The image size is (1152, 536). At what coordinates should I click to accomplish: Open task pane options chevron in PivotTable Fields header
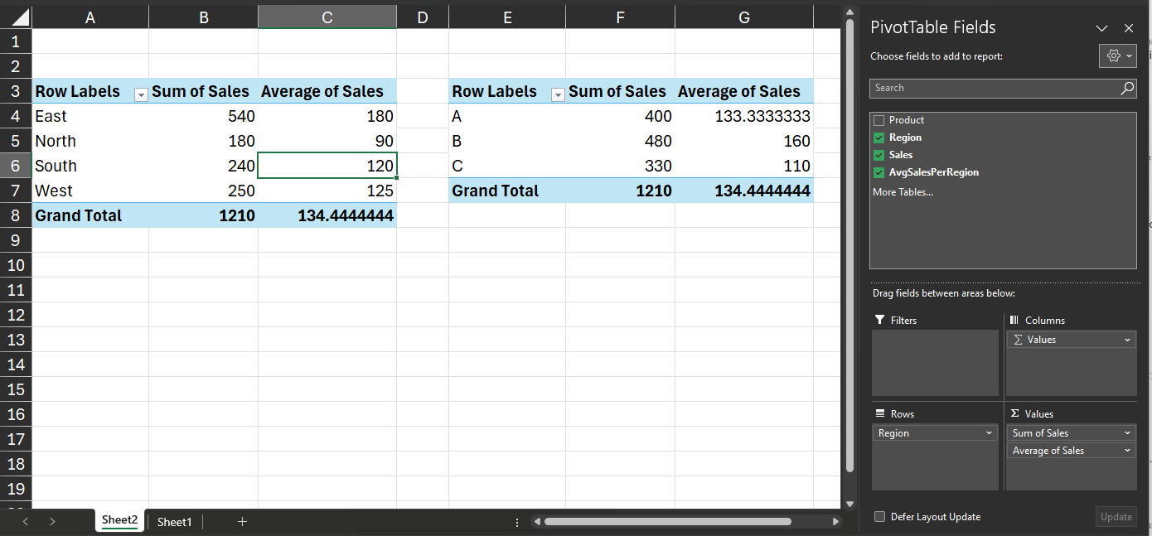1101,28
